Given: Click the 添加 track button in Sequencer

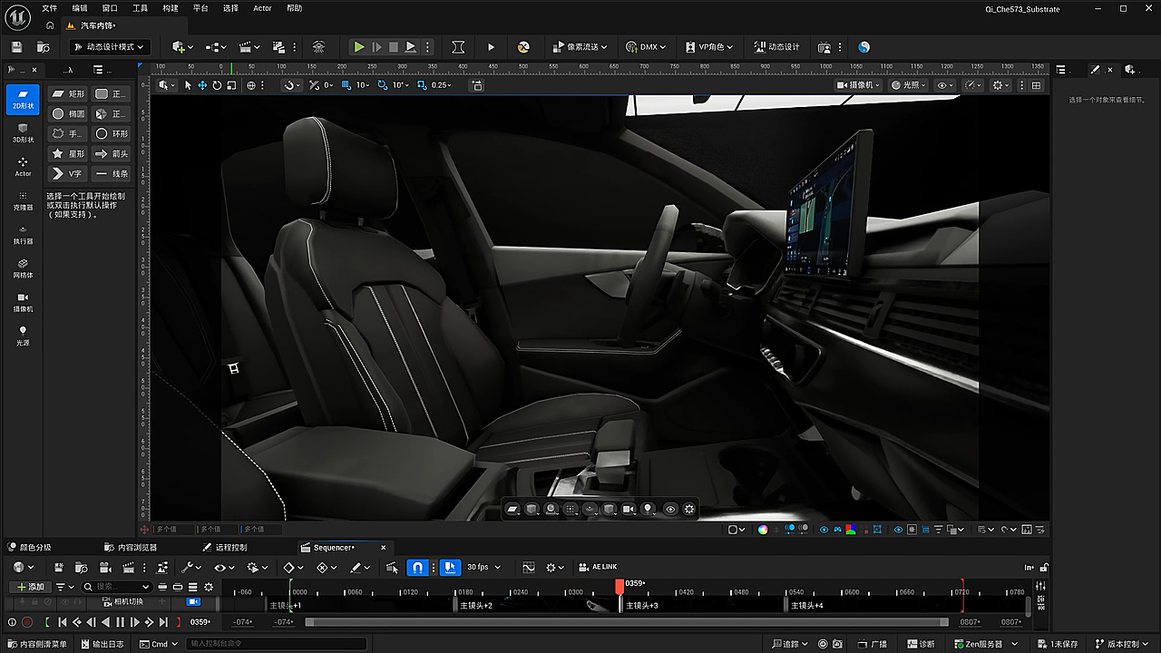Looking at the screenshot, I should [x=30, y=587].
